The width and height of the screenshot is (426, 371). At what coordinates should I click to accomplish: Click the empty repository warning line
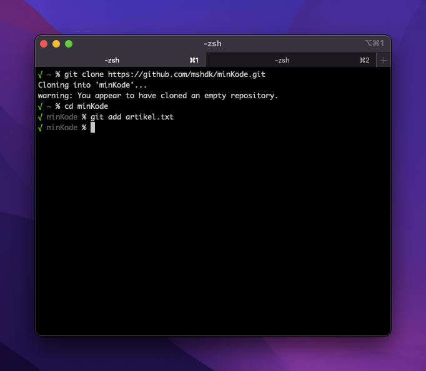click(x=158, y=96)
